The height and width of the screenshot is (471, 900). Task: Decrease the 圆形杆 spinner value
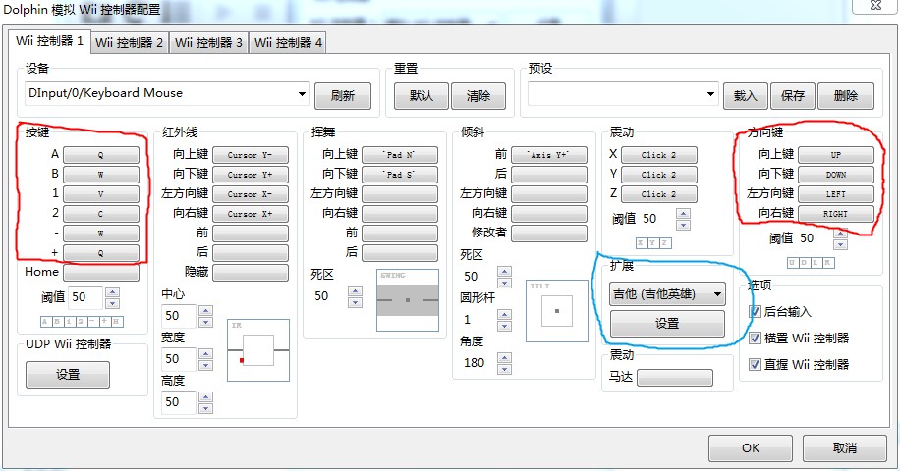tap(504, 326)
